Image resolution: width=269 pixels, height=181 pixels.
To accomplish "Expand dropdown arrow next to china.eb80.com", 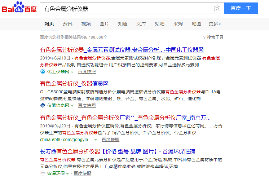I will pyautogui.click(x=95, y=140).
